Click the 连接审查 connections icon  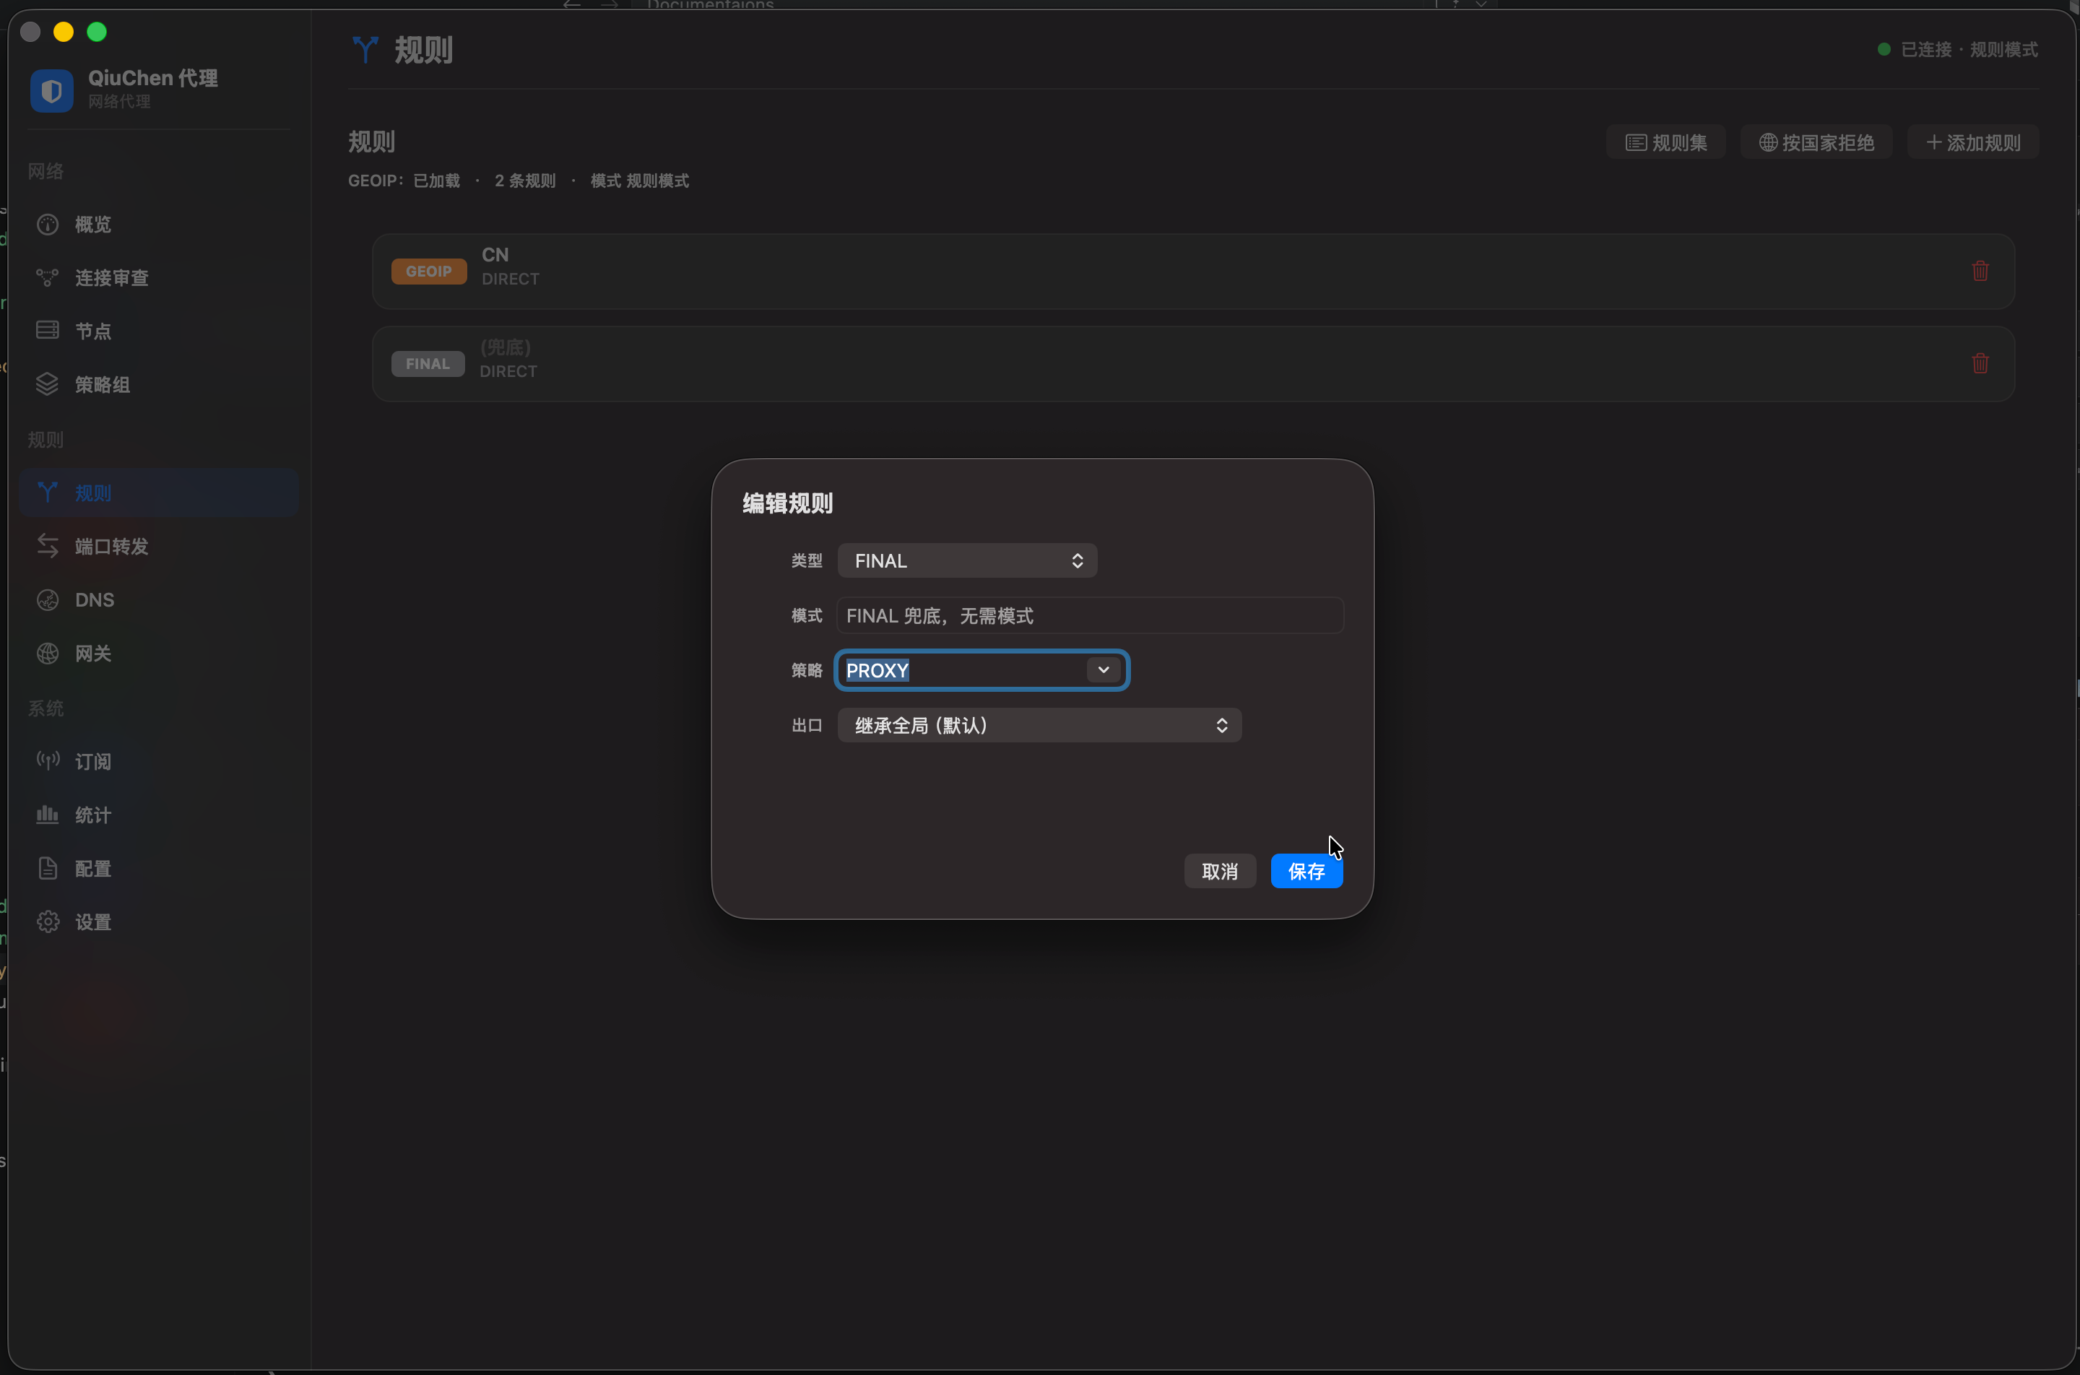(x=48, y=278)
